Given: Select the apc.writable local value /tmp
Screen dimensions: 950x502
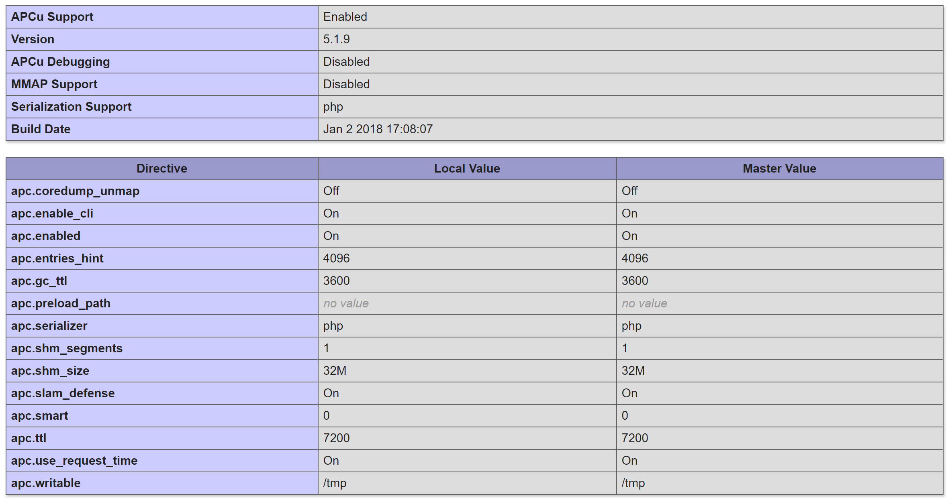Looking at the screenshot, I should click(x=335, y=483).
